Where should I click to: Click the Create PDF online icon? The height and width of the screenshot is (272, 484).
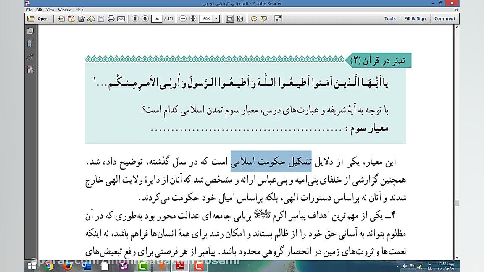(x=71, y=19)
